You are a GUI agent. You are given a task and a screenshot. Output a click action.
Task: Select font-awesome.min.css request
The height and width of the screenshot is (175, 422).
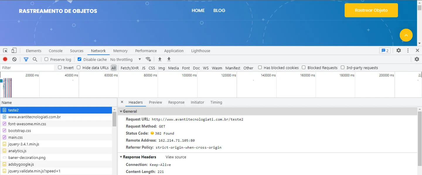coord(56,124)
